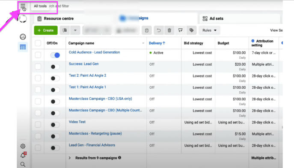Expand the duplicate options dropdown arrow
Image resolution: width=294 pixels, height=168 pixels.
point(75,30)
